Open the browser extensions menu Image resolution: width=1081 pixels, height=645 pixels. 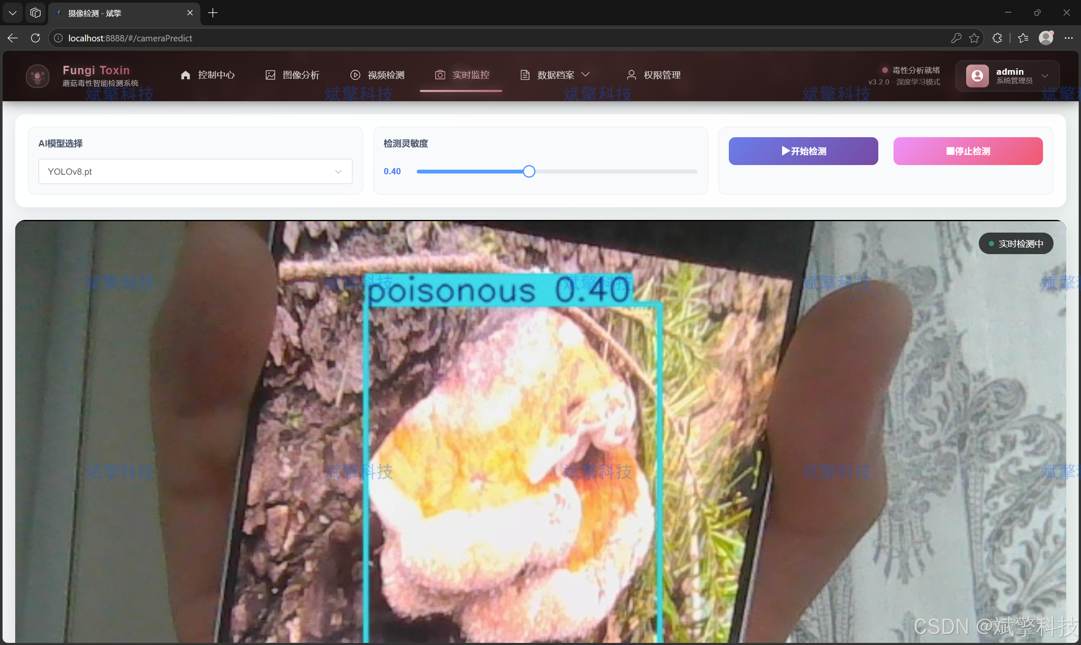coord(997,38)
